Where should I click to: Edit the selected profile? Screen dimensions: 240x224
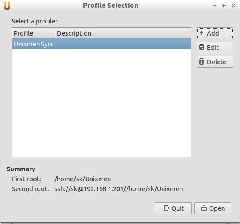coord(215,47)
